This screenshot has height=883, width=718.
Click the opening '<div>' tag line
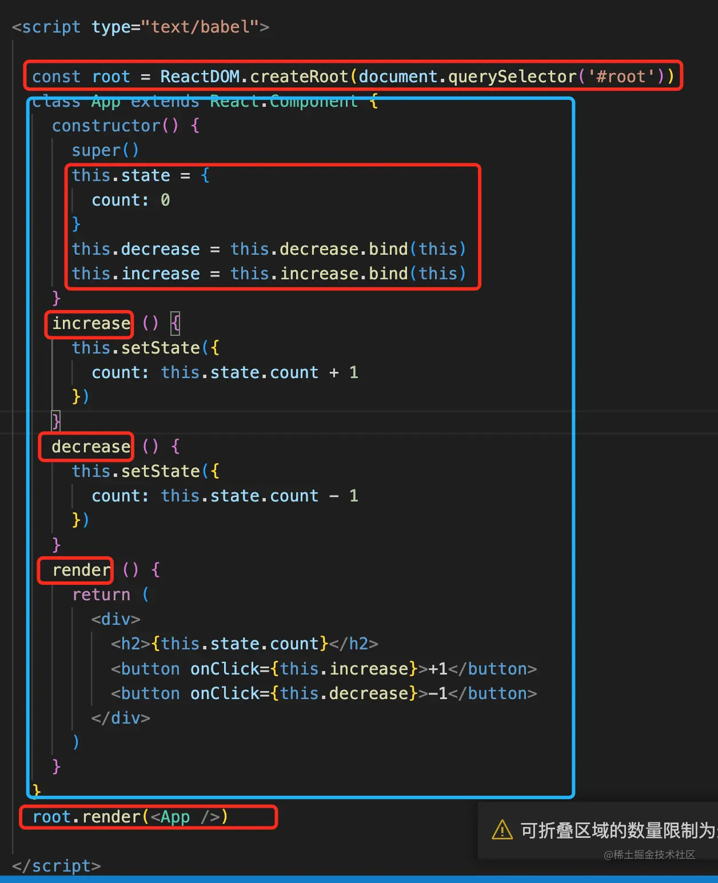115,619
